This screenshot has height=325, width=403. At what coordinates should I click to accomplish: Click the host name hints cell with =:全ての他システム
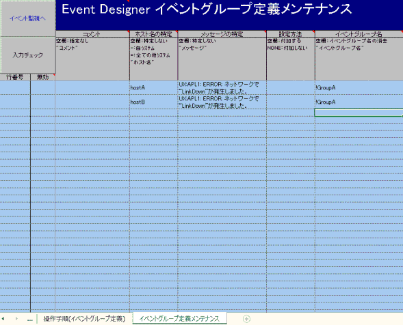pyautogui.click(x=153, y=59)
